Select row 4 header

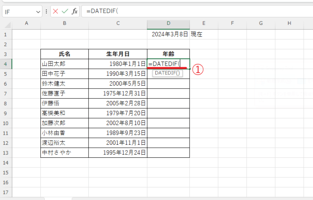6,64
